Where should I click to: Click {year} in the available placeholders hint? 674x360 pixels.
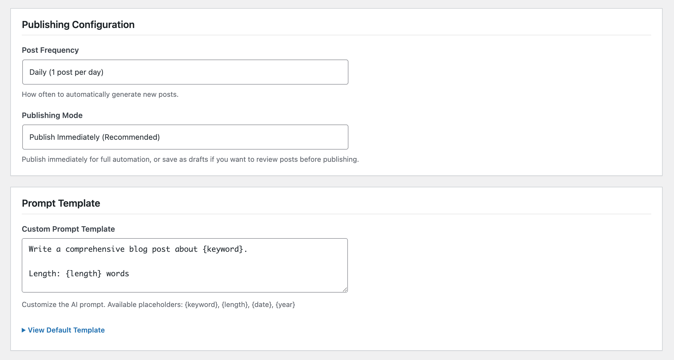[x=285, y=305]
